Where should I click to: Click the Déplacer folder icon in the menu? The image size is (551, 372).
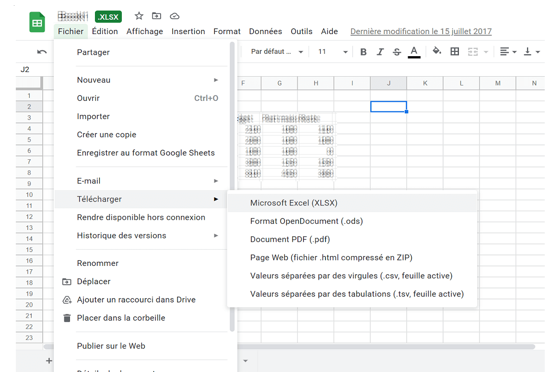click(67, 282)
